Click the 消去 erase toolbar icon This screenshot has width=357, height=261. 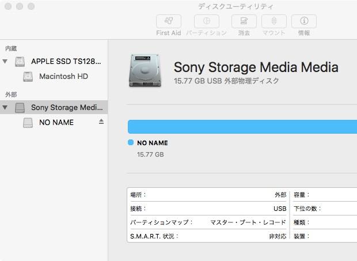[x=244, y=21]
